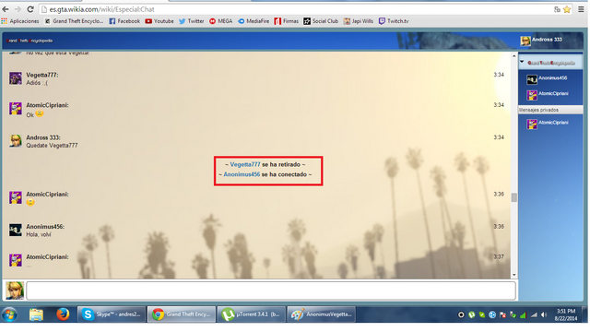Select AtomicCipriani in the public users list

tap(548, 94)
